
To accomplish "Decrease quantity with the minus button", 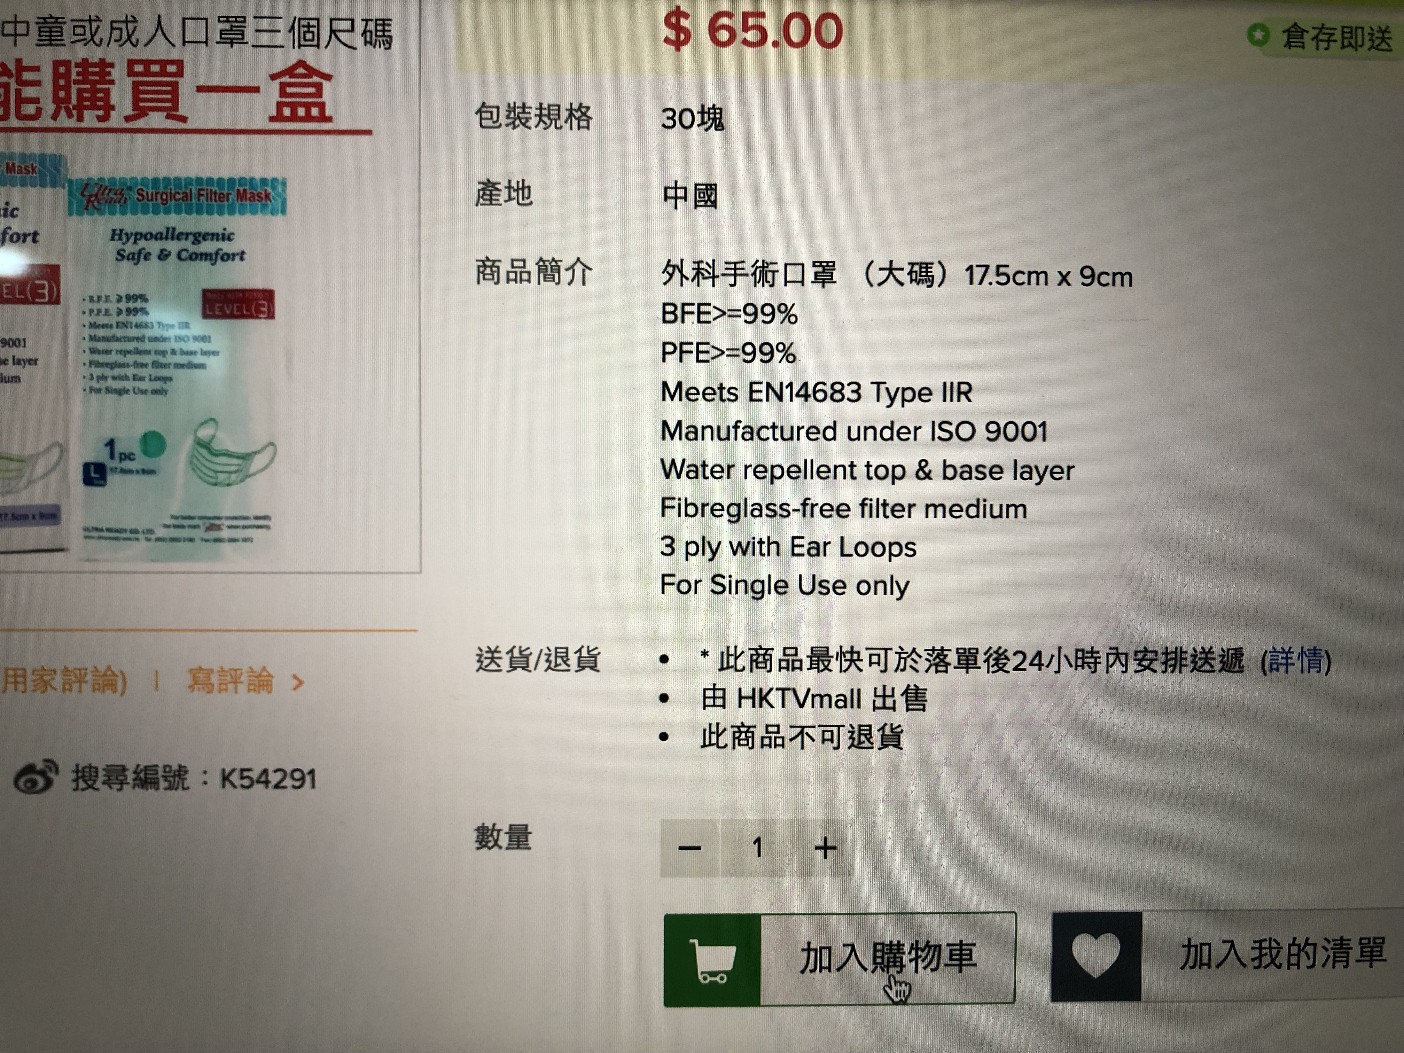I will pos(690,848).
